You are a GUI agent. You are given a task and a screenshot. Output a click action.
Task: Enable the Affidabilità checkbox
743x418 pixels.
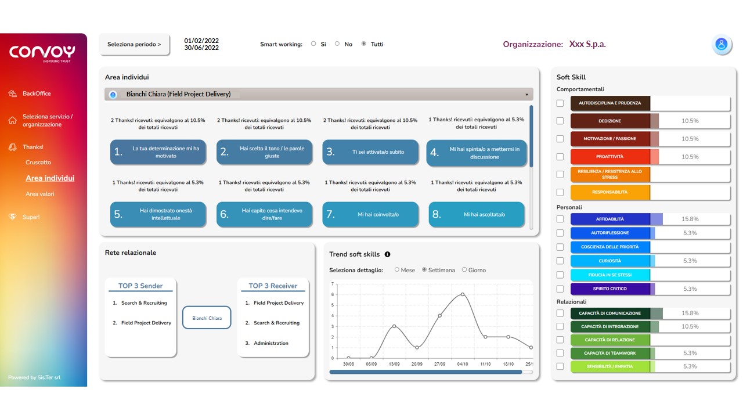tap(560, 219)
